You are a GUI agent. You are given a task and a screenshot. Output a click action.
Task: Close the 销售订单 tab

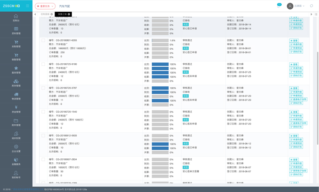[69, 14]
